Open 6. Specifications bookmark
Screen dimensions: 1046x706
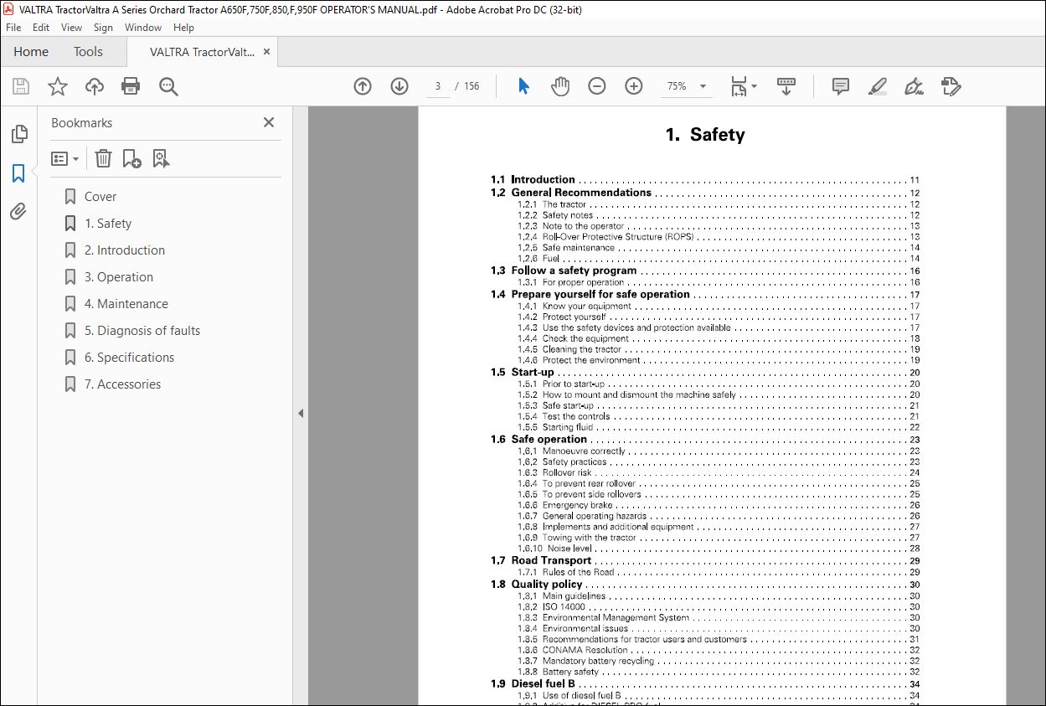pos(130,358)
